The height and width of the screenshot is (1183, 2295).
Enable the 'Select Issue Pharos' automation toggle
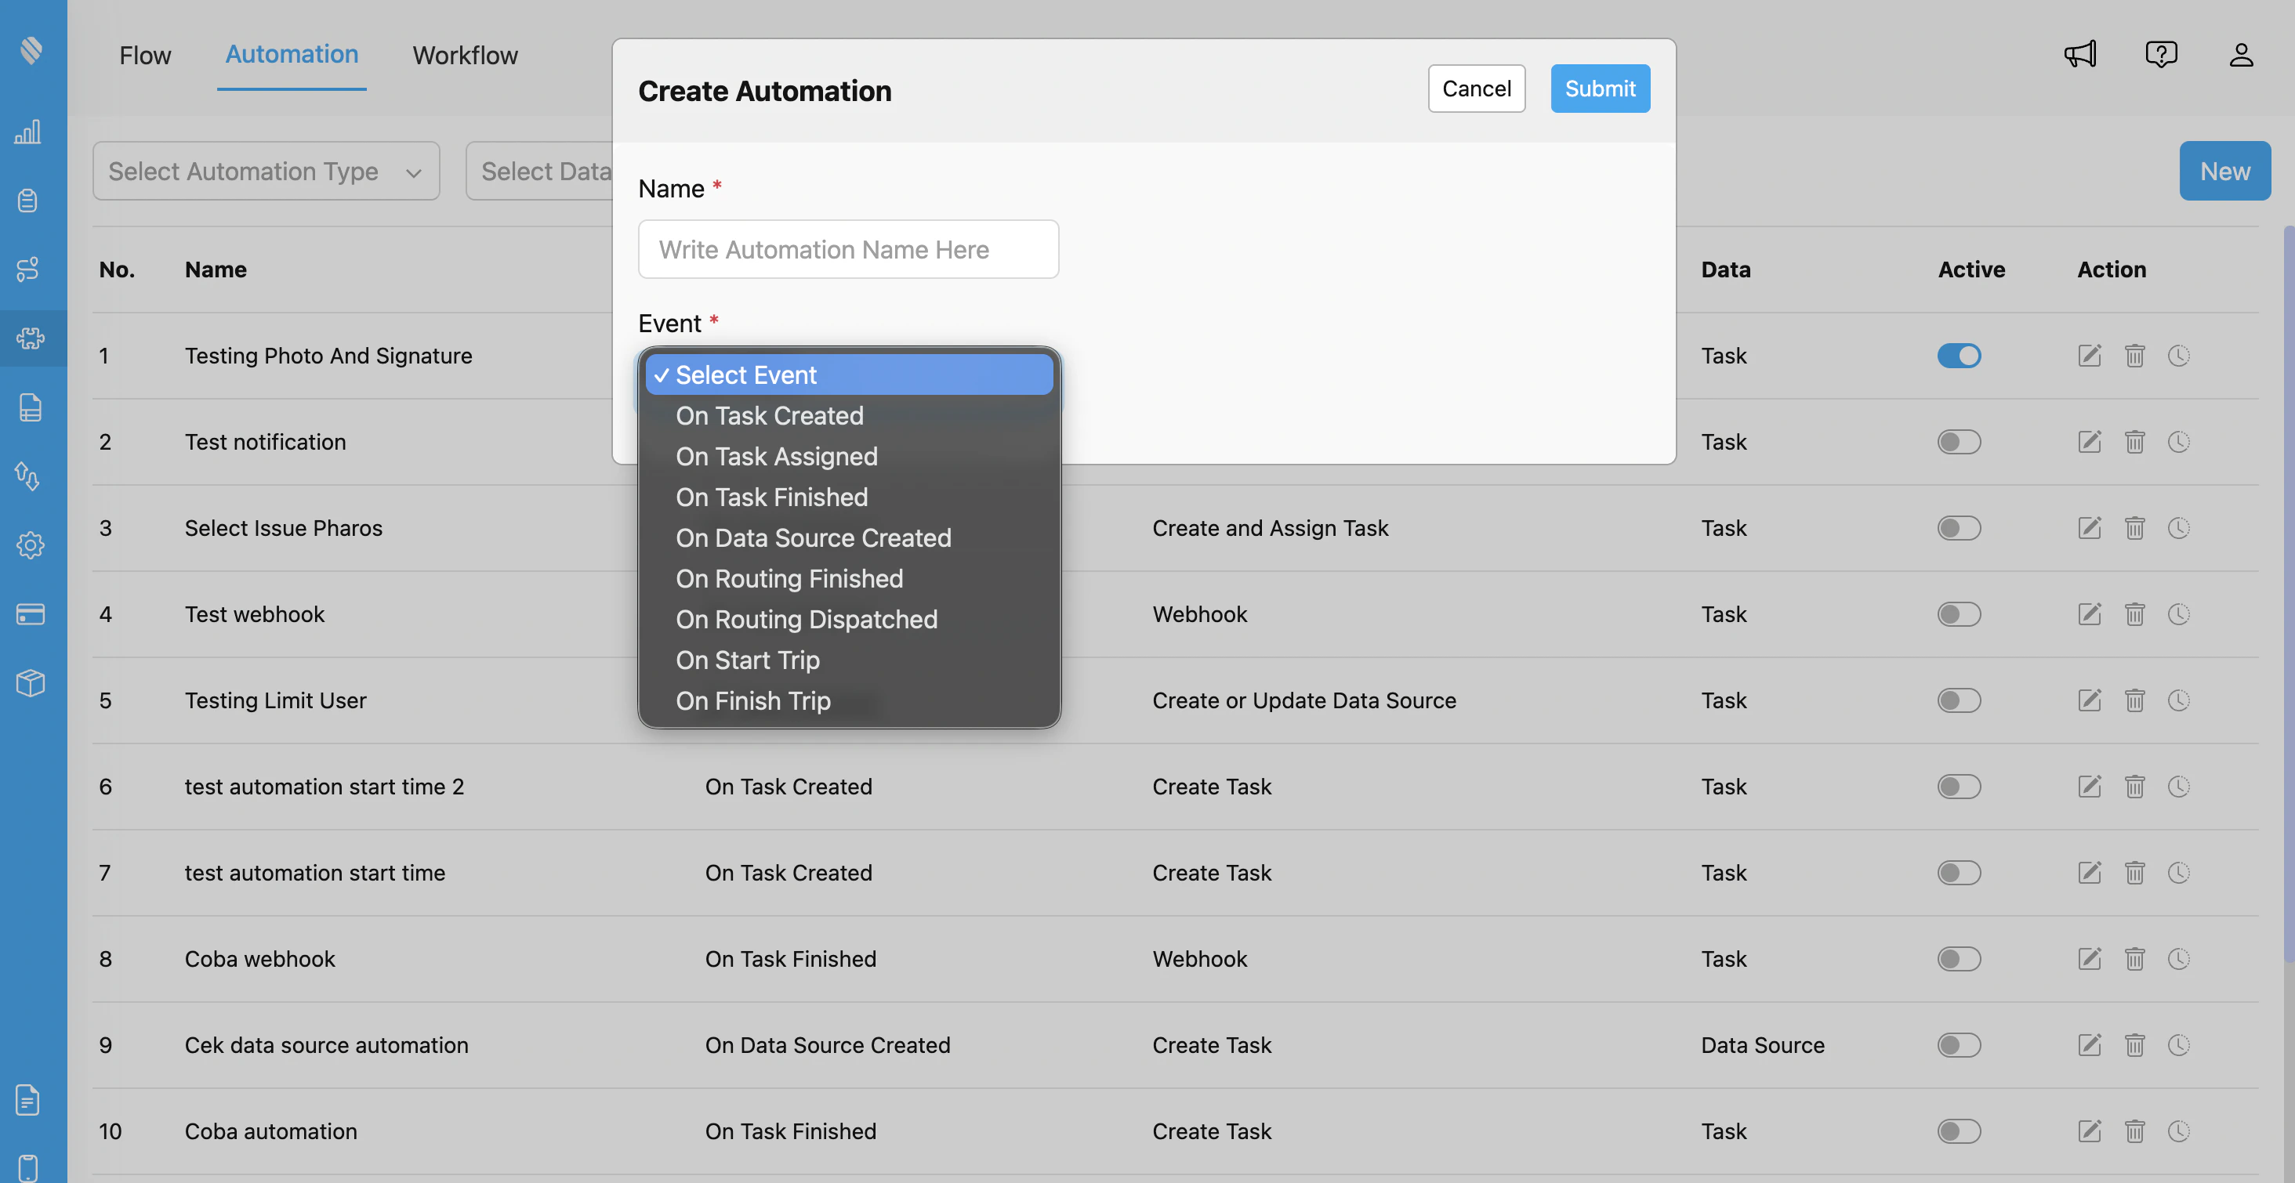coord(1958,527)
